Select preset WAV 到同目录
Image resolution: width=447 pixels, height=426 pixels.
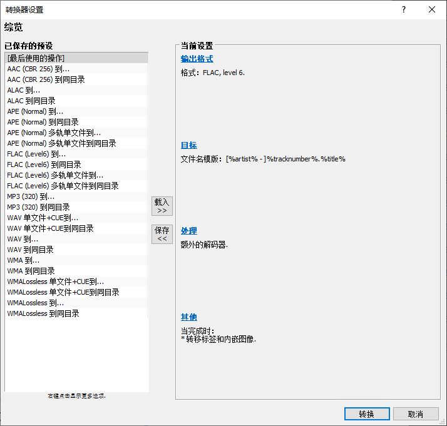(x=76, y=250)
